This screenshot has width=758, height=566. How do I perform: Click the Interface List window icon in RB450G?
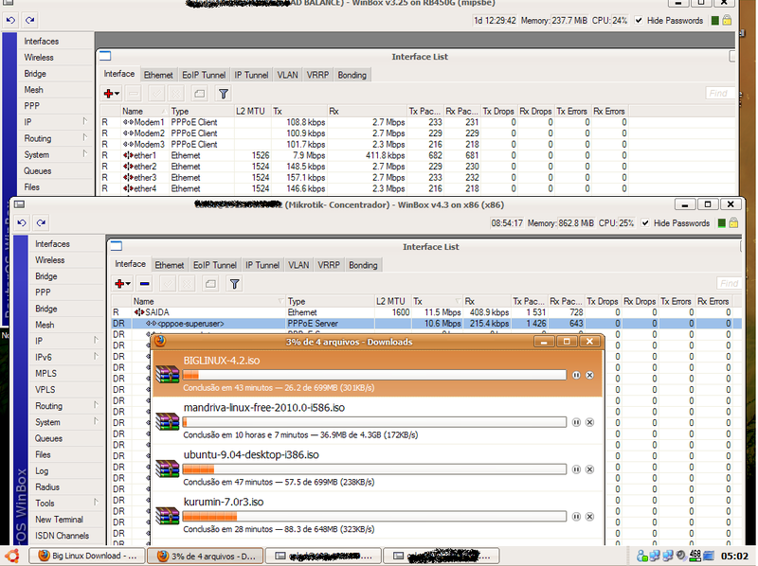(x=105, y=56)
